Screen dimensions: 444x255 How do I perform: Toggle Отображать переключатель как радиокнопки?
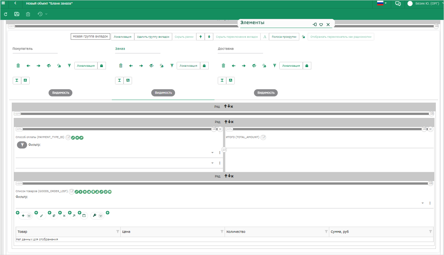[x=341, y=37]
